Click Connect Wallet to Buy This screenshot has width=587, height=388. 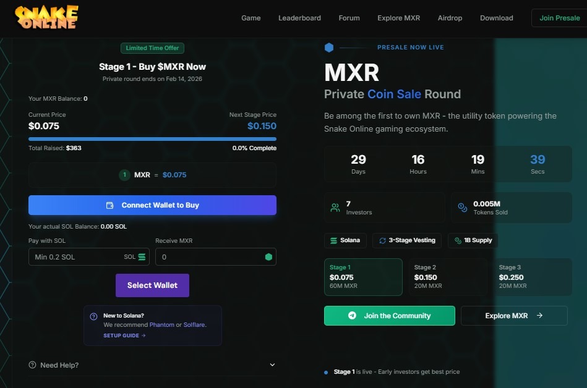152,205
